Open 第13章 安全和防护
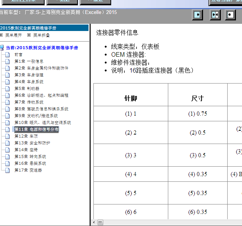This screenshot has height=226, width=242. pos(32,143)
